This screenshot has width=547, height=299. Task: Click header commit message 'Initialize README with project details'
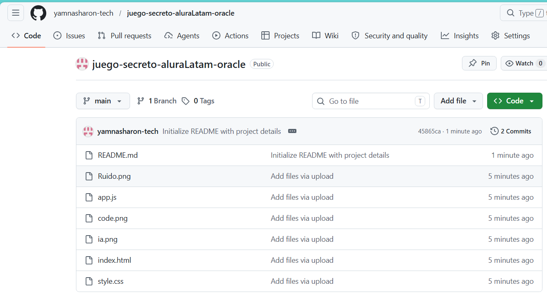222,131
